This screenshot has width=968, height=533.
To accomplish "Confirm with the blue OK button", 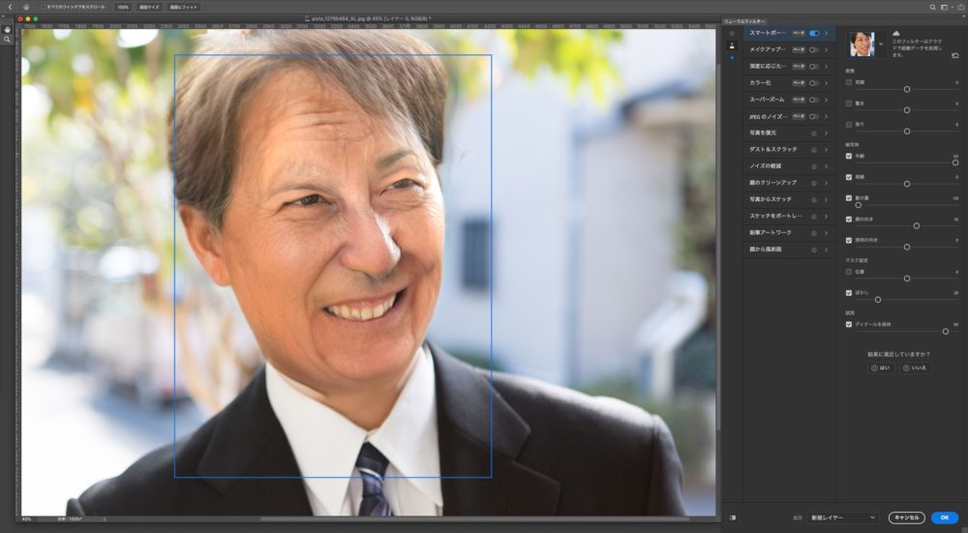I will coord(945,518).
